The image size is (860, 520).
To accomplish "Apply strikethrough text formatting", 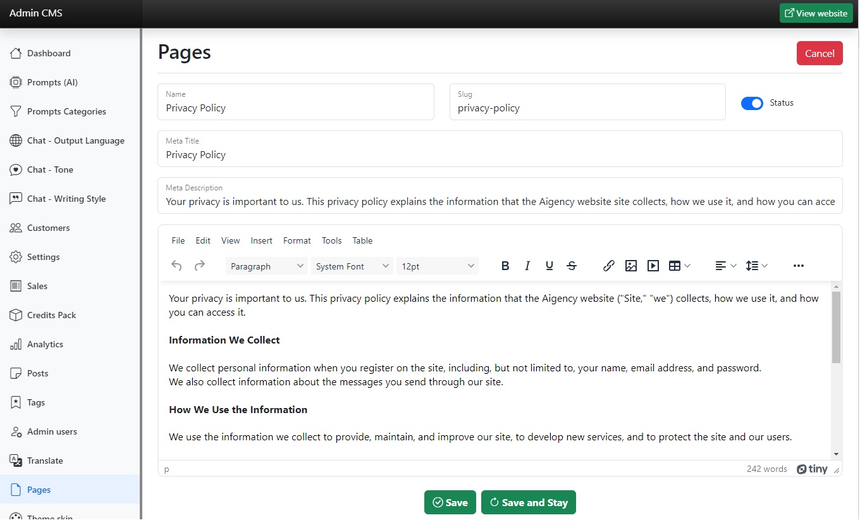I will click(572, 266).
